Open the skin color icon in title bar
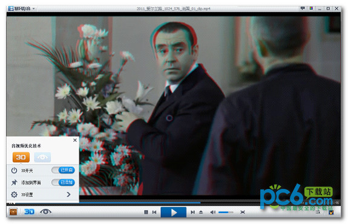 [311, 8]
